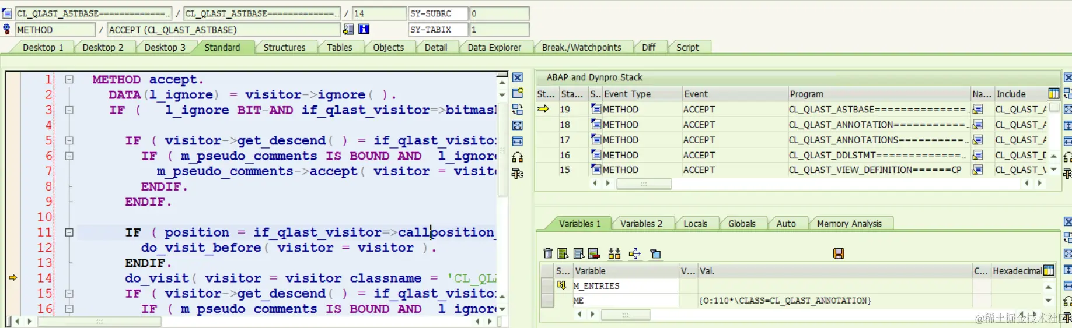Viewport: 1072px width, 328px height.
Task: Click the table icon beside M_ENTRIES
Action: point(561,285)
